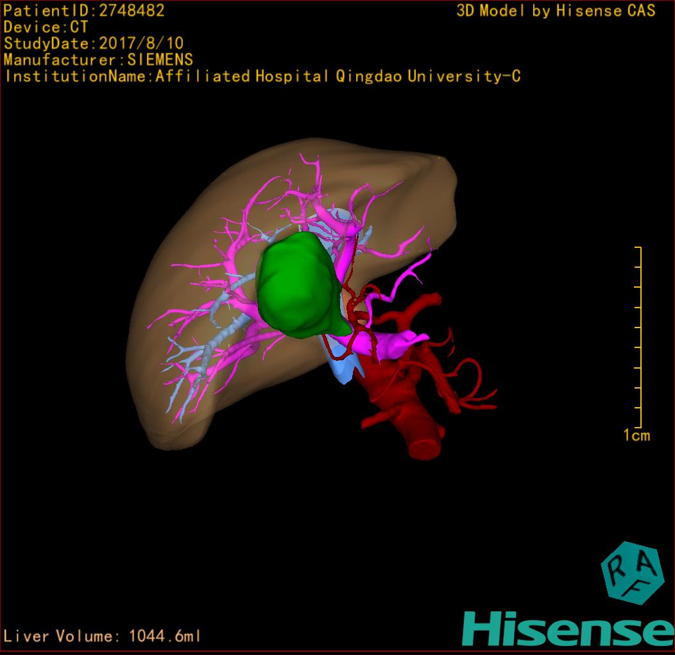The width and height of the screenshot is (675, 655).
Task: Click the yellow scale ruler bar
Action: pyautogui.click(x=639, y=337)
